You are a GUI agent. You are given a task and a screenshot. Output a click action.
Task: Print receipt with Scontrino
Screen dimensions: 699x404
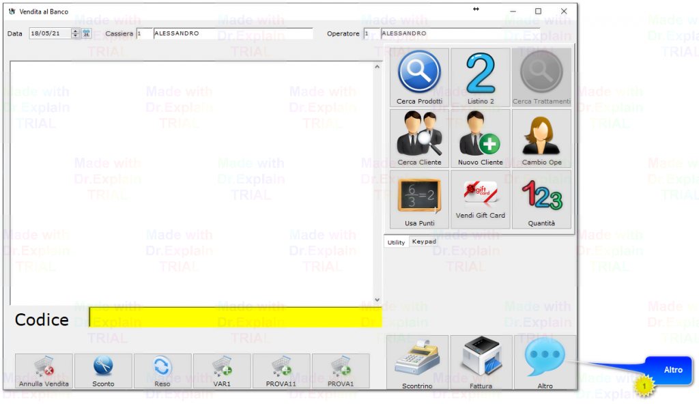[417, 363]
